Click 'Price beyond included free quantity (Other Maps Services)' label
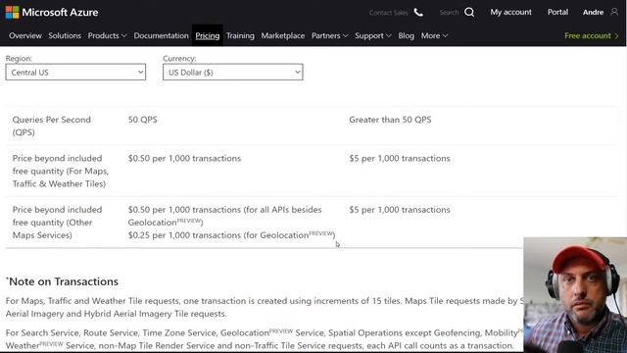Viewport: 627px width, 353px height. (57, 223)
